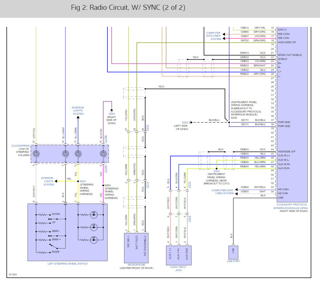Open the C315 connector link
320x286 pixels.
pyautogui.click(x=189, y=219)
